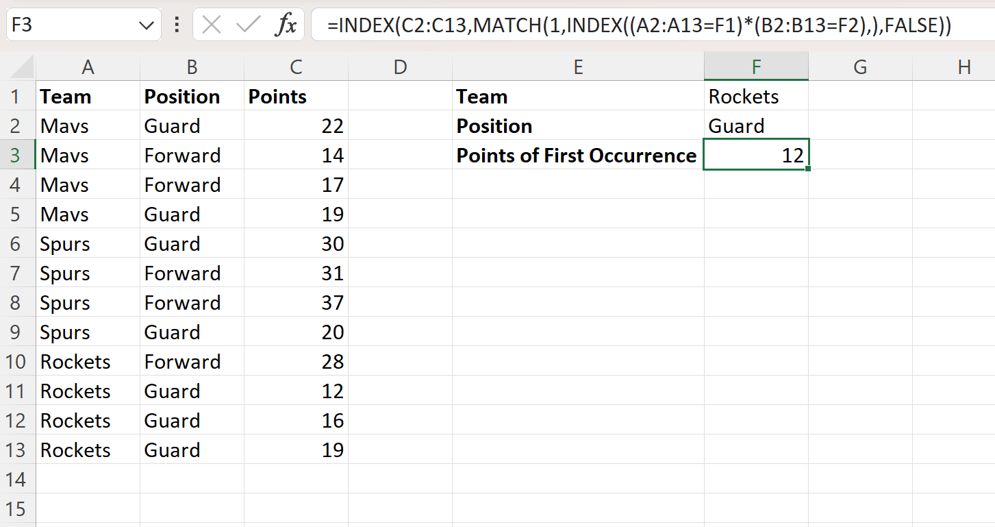The width and height of the screenshot is (995, 527).
Task: Cancel formula entry with the X icon
Action: [x=212, y=25]
